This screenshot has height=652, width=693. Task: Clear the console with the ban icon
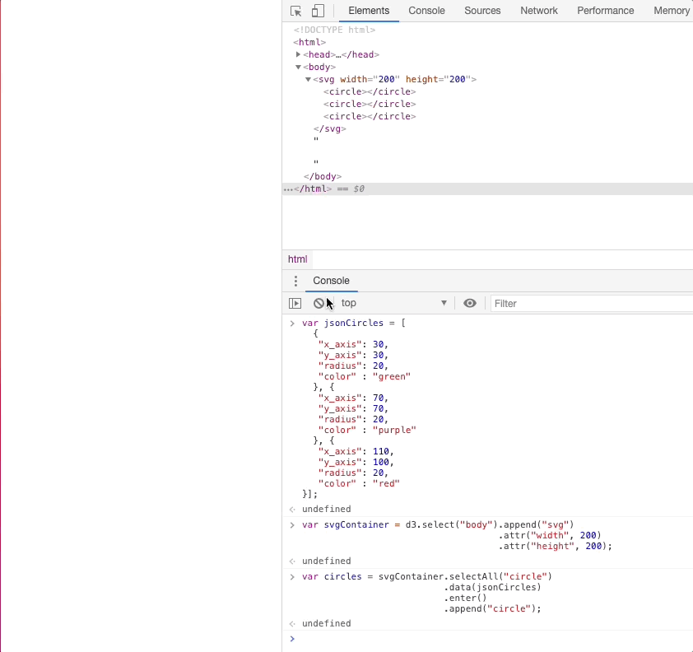point(319,303)
